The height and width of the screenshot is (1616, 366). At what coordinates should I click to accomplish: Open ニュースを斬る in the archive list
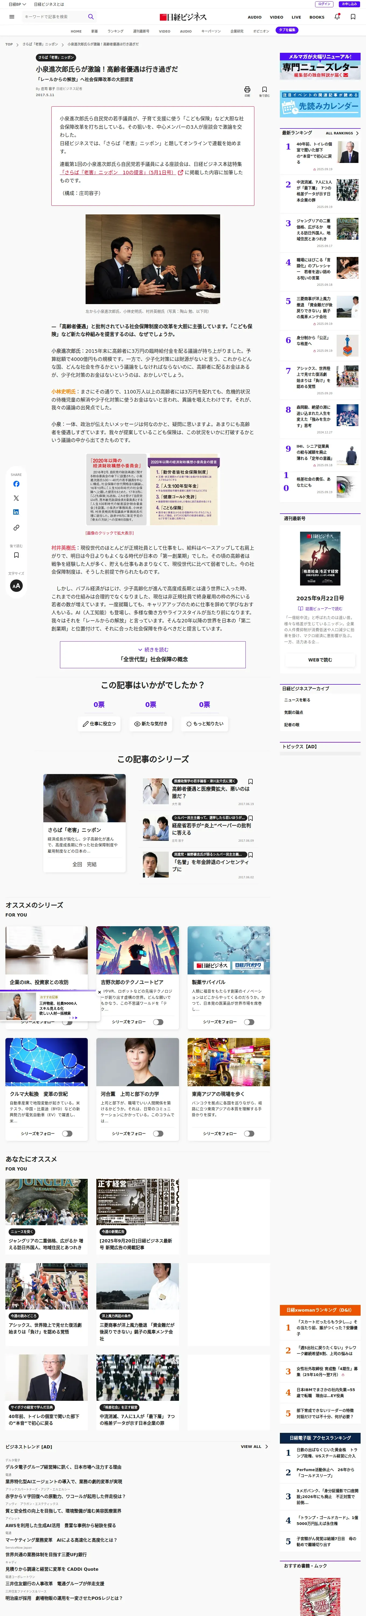(x=297, y=700)
